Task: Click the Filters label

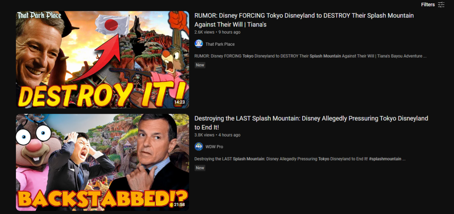Action: 428,5
